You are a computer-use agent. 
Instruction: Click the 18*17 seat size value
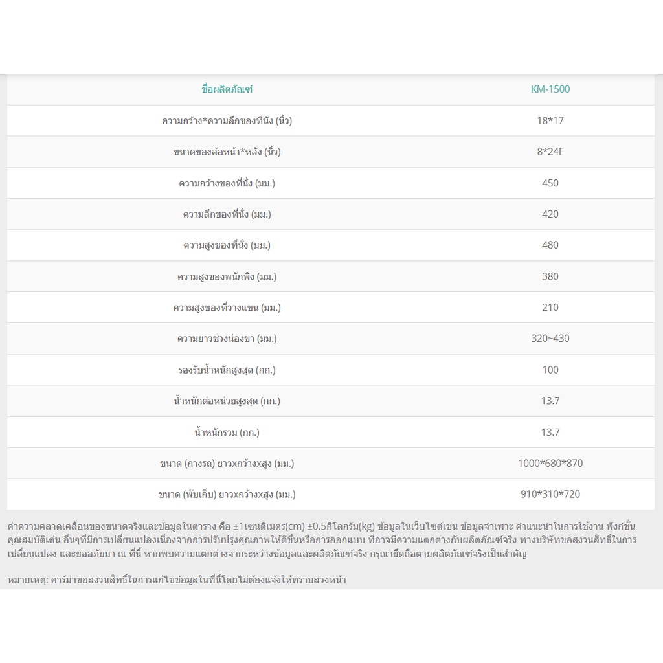pos(550,120)
